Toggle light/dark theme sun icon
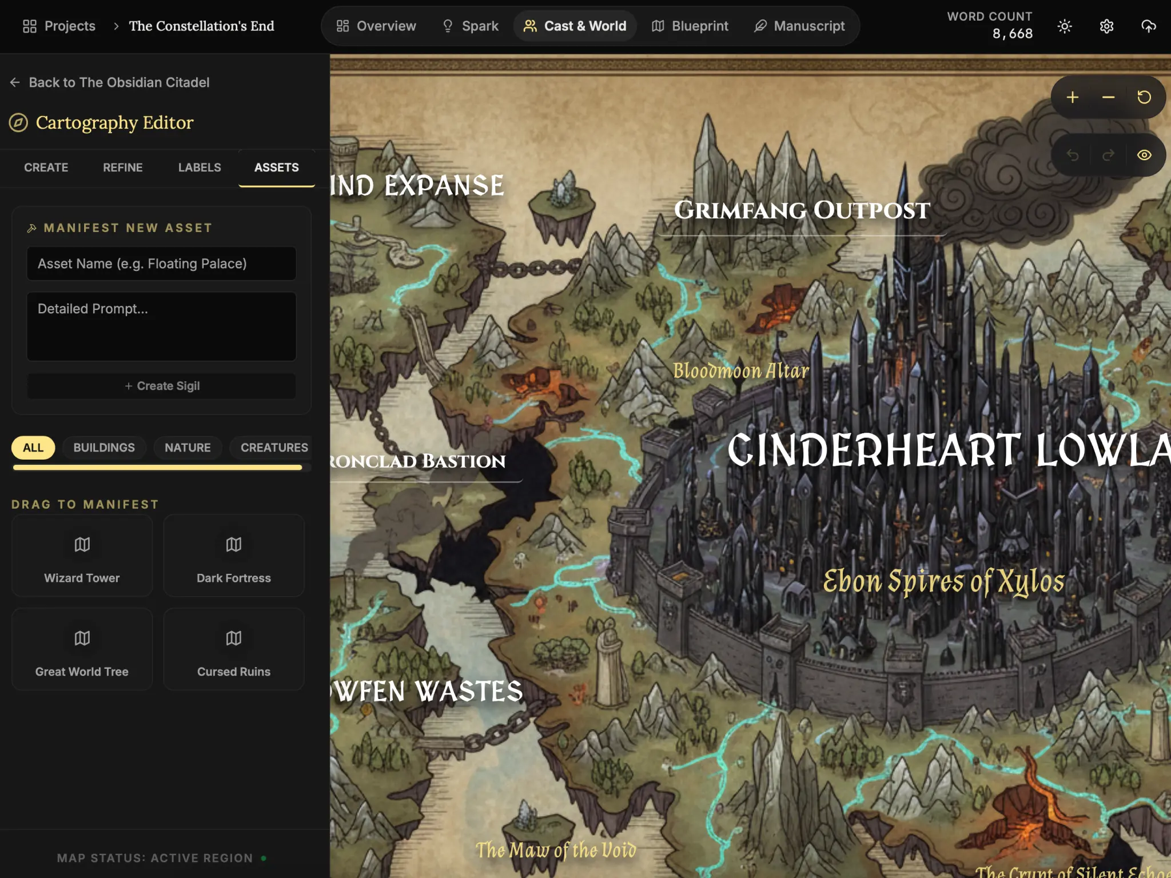Viewport: 1171px width, 878px height. coord(1064,26)
